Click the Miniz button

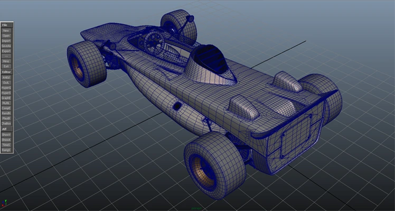(6, 61)
